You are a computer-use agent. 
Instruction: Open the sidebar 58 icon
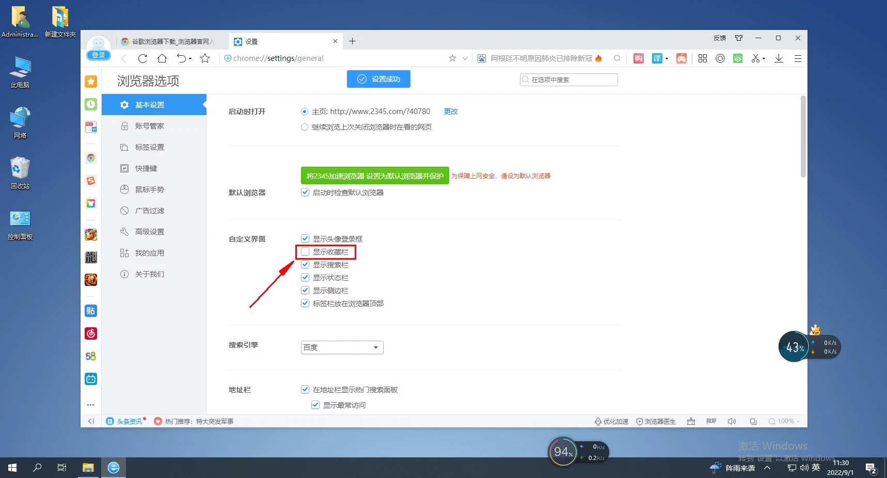point(91,356)
